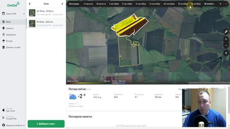Zoom out the map with minus button
The width and height of the screenshot is (230, 129).
pos(226,46)
